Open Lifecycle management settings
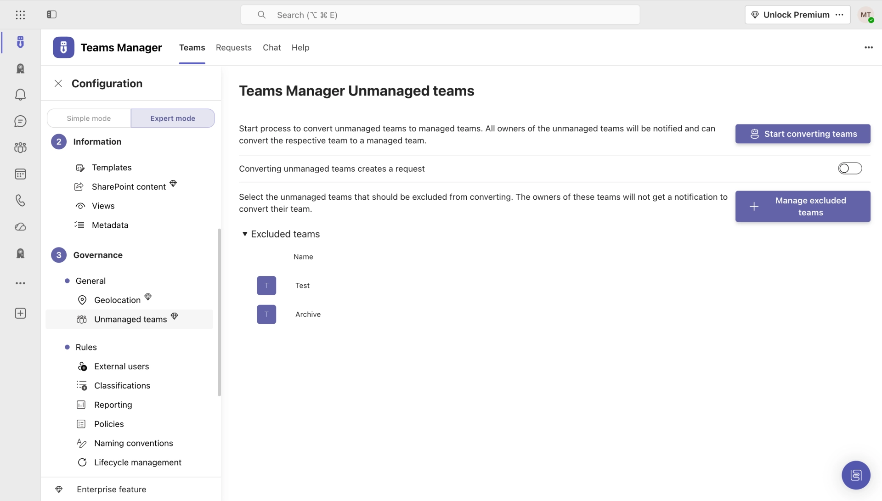This screenshot has width=882, height=501. (x=138, y=462)
